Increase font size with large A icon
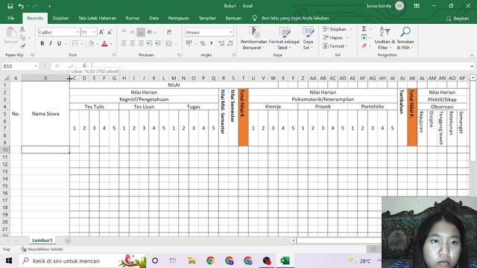477x268 pixels. (101, 32)
